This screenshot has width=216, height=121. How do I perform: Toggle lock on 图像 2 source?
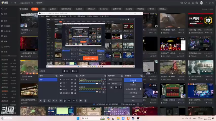[x=75, y=83]
